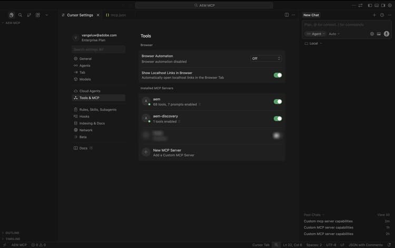Open the Search view magnifier icon

click(20, 15)
